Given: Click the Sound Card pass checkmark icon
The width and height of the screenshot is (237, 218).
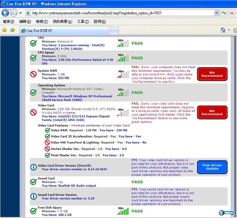Looking at the screenshot, I should [x=33, y=182].
